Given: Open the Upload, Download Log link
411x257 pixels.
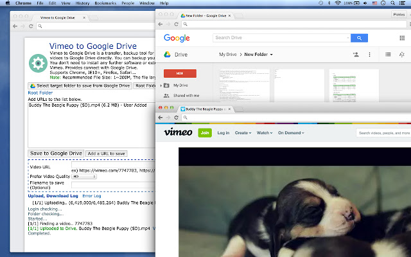Looking at the screenshot, I should coord(53,196).
